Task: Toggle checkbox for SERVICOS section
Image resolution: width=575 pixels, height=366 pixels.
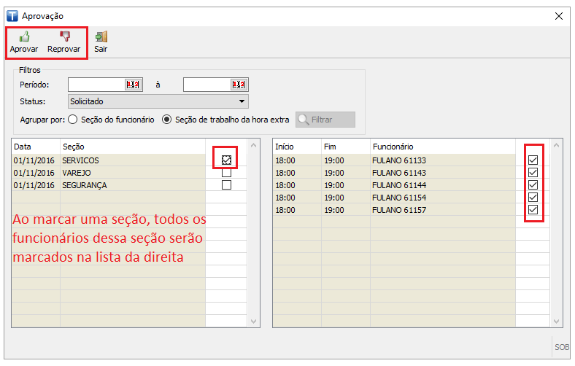Action: tap(226, 160)
